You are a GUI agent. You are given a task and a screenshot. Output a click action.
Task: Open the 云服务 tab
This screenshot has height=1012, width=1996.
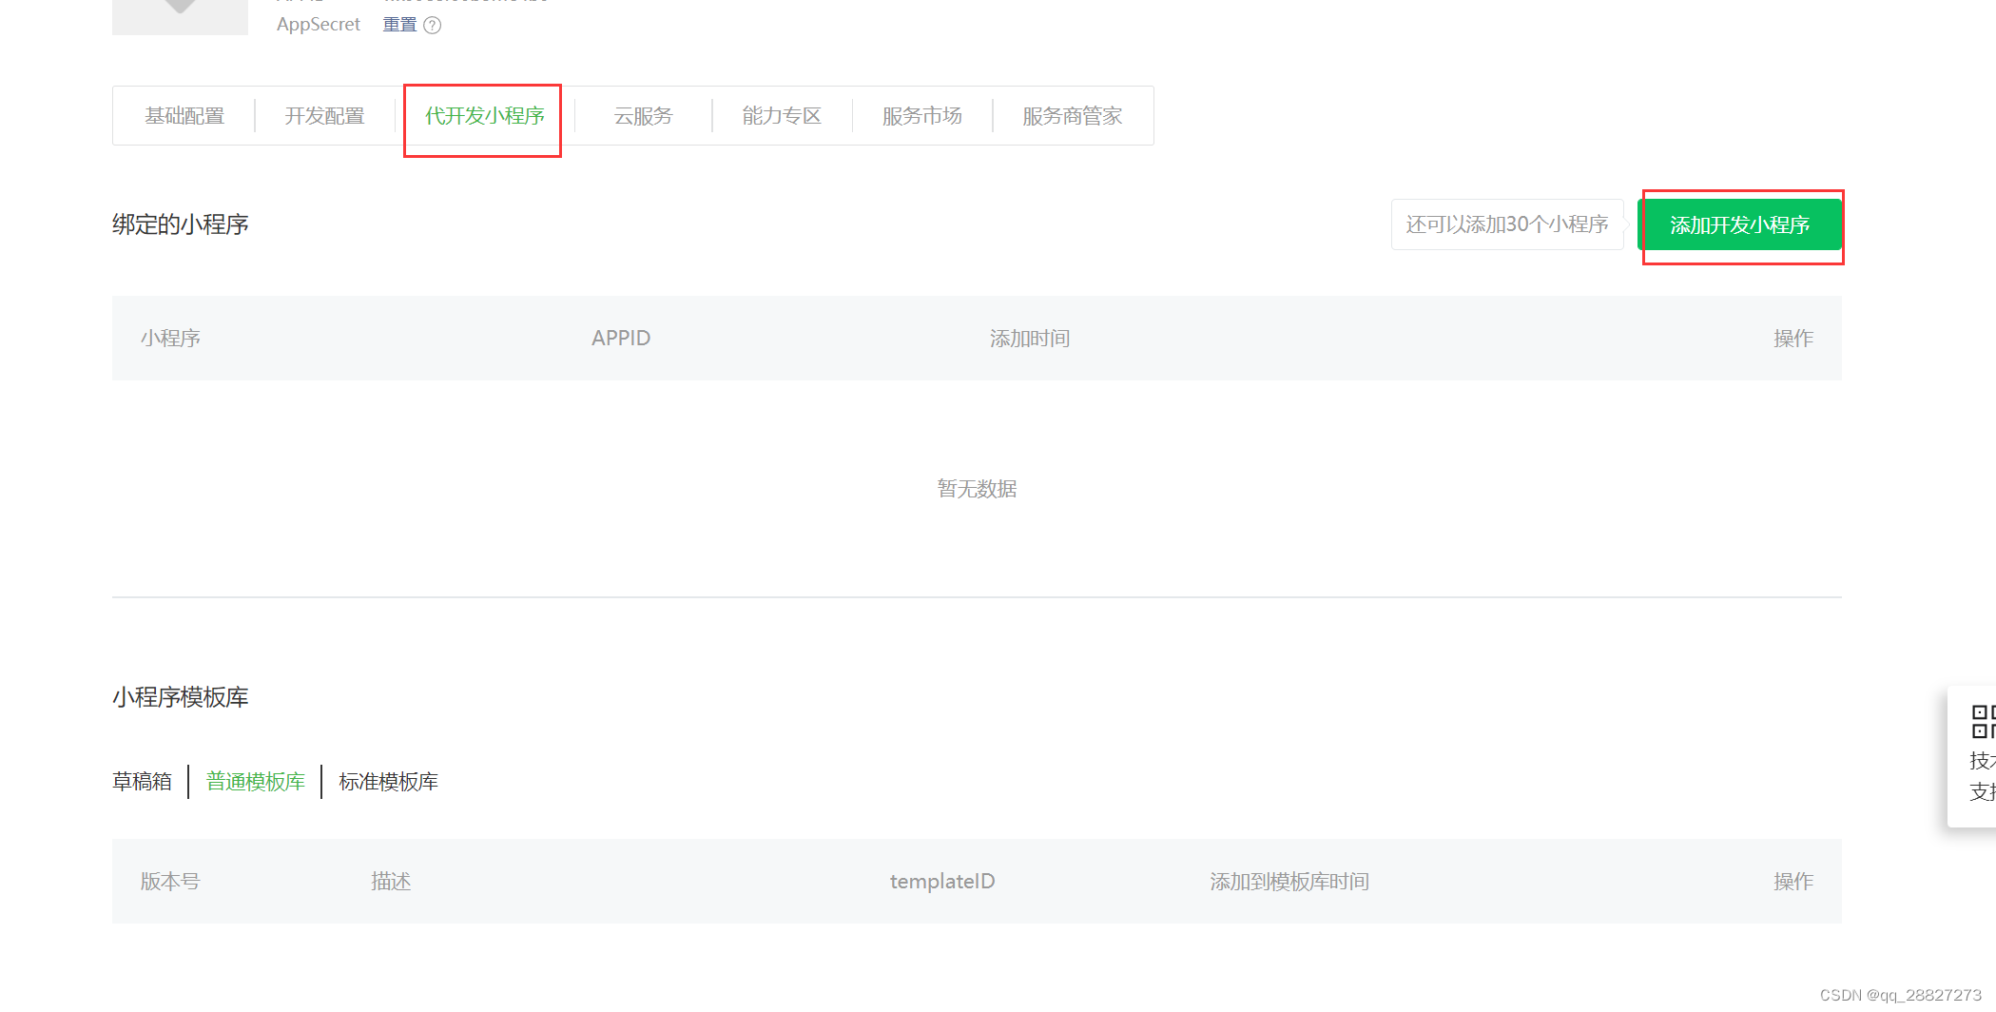click(x=643, y=116)
